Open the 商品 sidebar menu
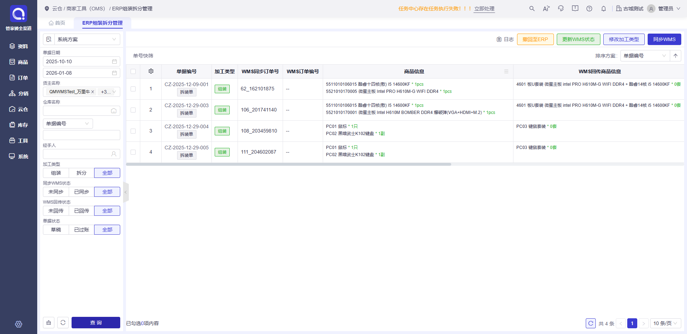The height and width of the screenshot is (334, 687). [19, 62]
